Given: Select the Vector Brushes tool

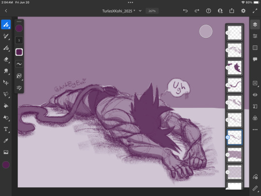Looking at the screenshot, I should [x=6, y=48].
